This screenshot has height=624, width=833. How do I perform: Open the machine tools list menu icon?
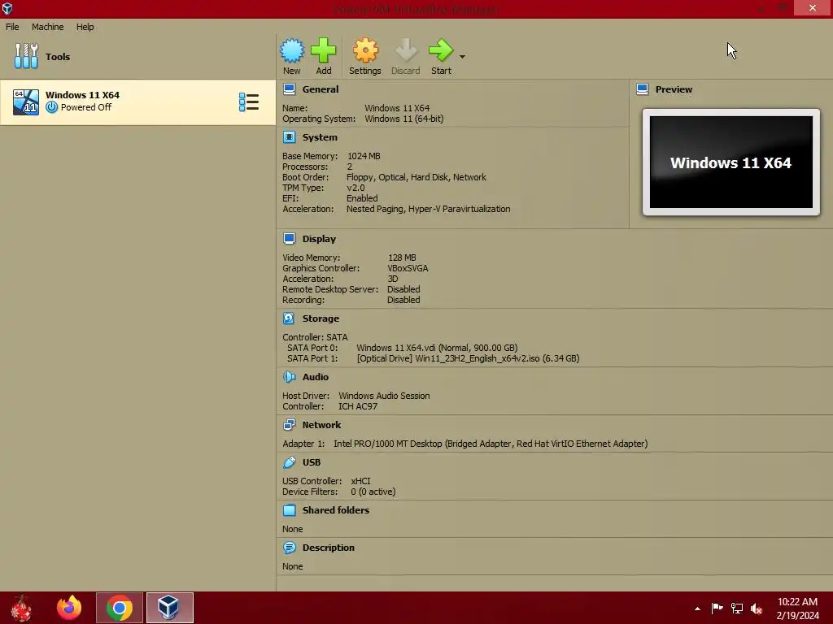pos(249,102)
